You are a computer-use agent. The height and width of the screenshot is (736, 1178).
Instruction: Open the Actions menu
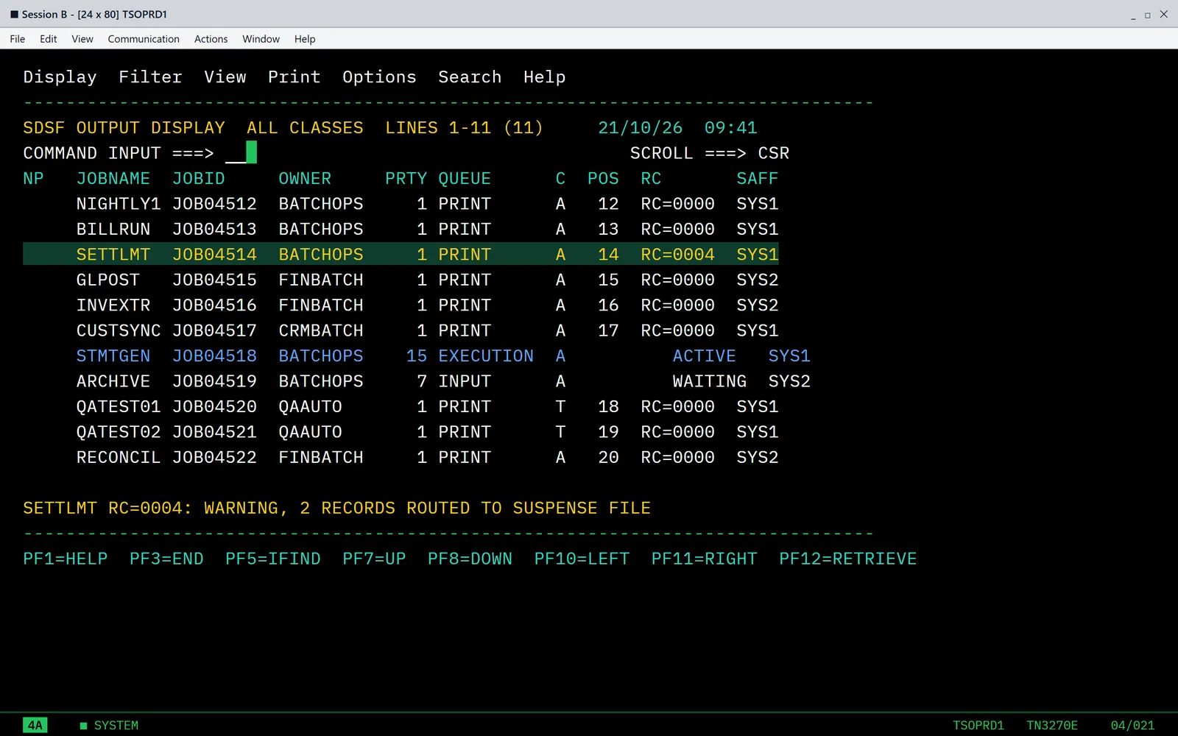(211, 39)
